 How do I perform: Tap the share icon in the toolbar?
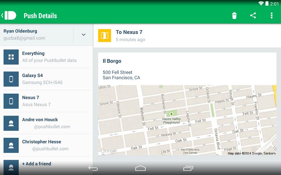[x=253, y=16]
